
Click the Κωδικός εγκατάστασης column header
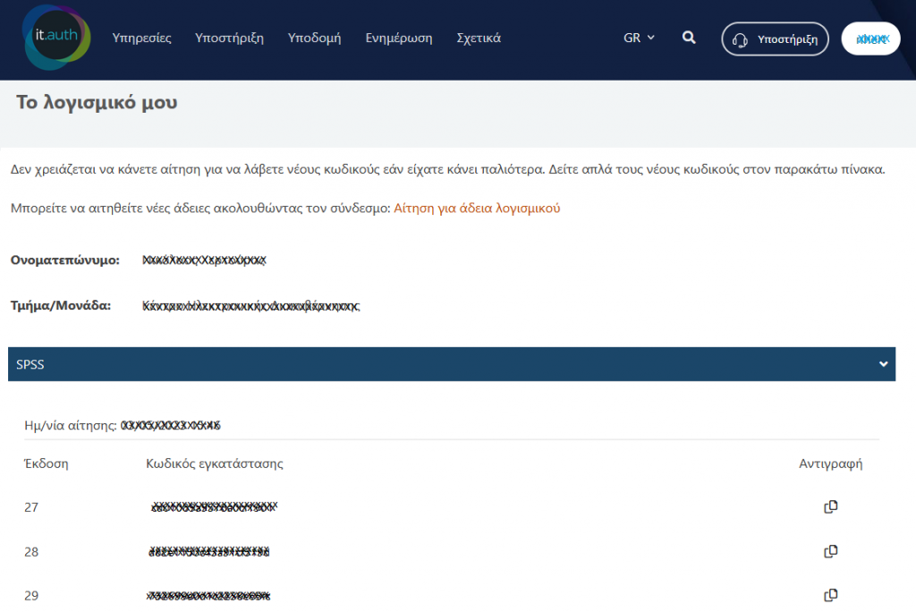(215, 464)
